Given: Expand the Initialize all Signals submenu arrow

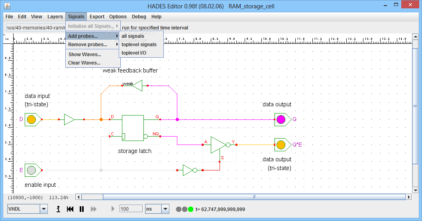Looking at the screenshot, I should point(117,26).
